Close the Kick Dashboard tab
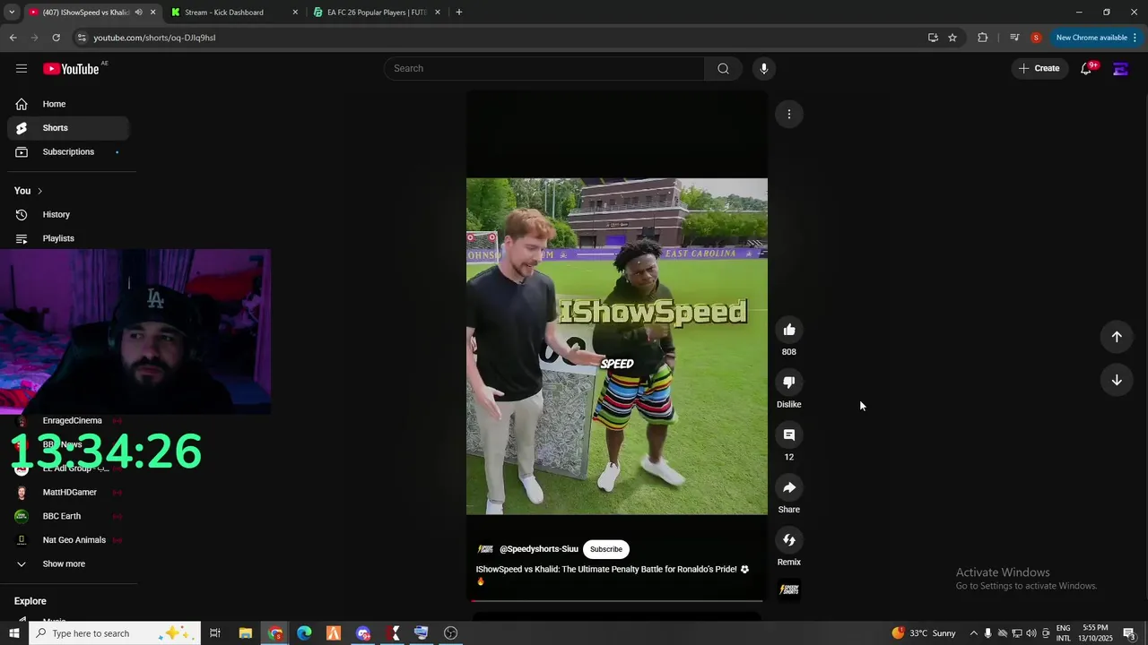 (x=295, y=13)
